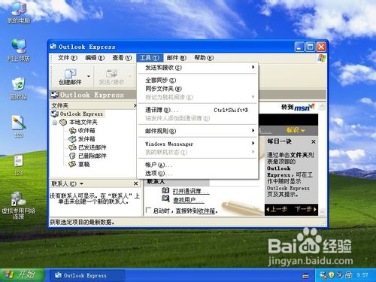Click scrollbar up arrow in main pane

tap(322, 107)
